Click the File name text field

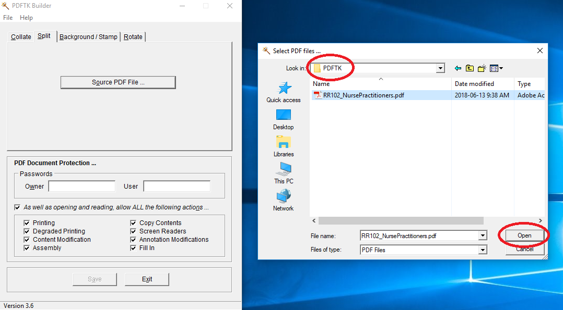419,236
